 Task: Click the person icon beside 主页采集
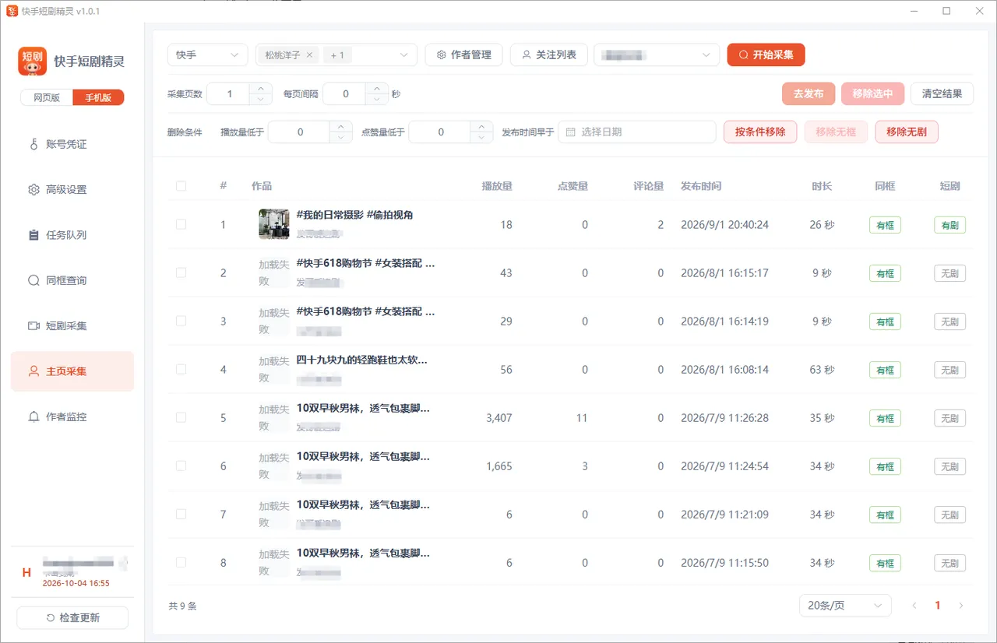pos(33,371)
